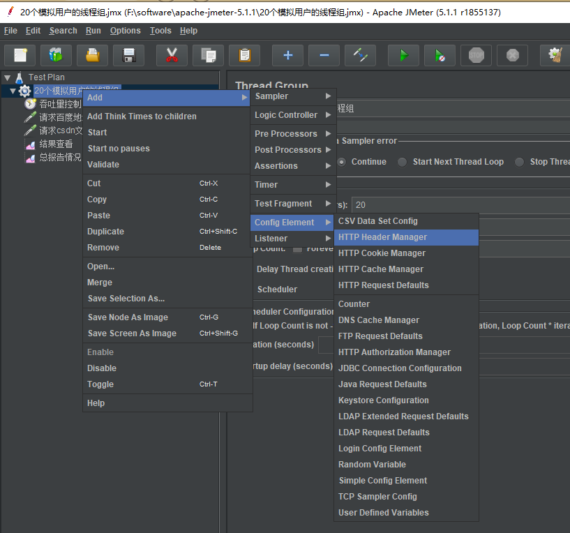570x533 pixels.
Task: Select Start Next Thread Loop radio
Action: pos(402,162)
